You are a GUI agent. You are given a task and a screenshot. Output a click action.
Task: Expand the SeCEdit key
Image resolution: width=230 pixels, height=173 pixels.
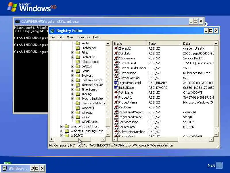click(72, 66)
